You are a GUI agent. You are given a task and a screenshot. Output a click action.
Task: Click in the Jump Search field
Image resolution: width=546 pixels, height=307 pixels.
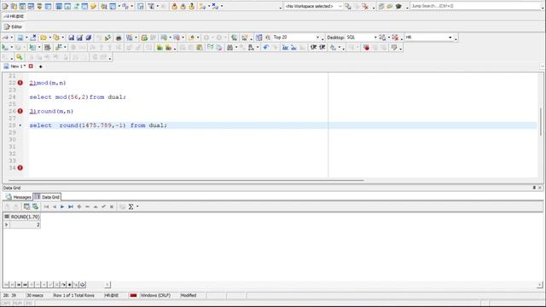[x=475, y=6]
